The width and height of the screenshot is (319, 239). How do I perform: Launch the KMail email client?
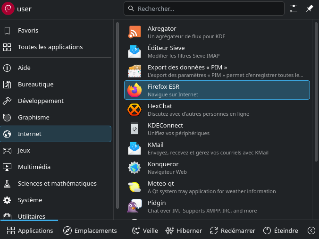[x=217, y=148]
